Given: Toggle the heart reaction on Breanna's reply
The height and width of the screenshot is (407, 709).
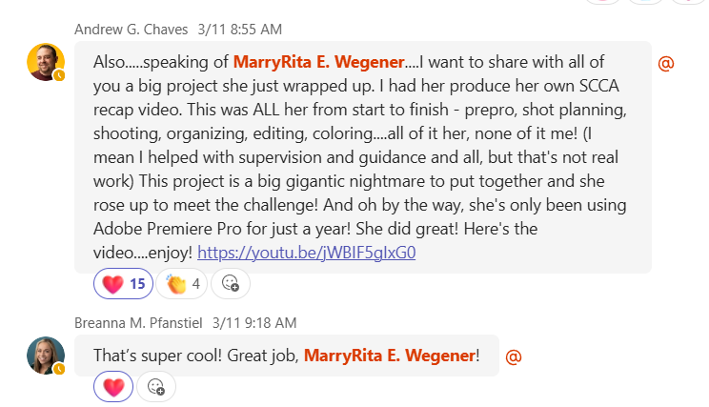Looking at the screenshot, I should (113, 386).
